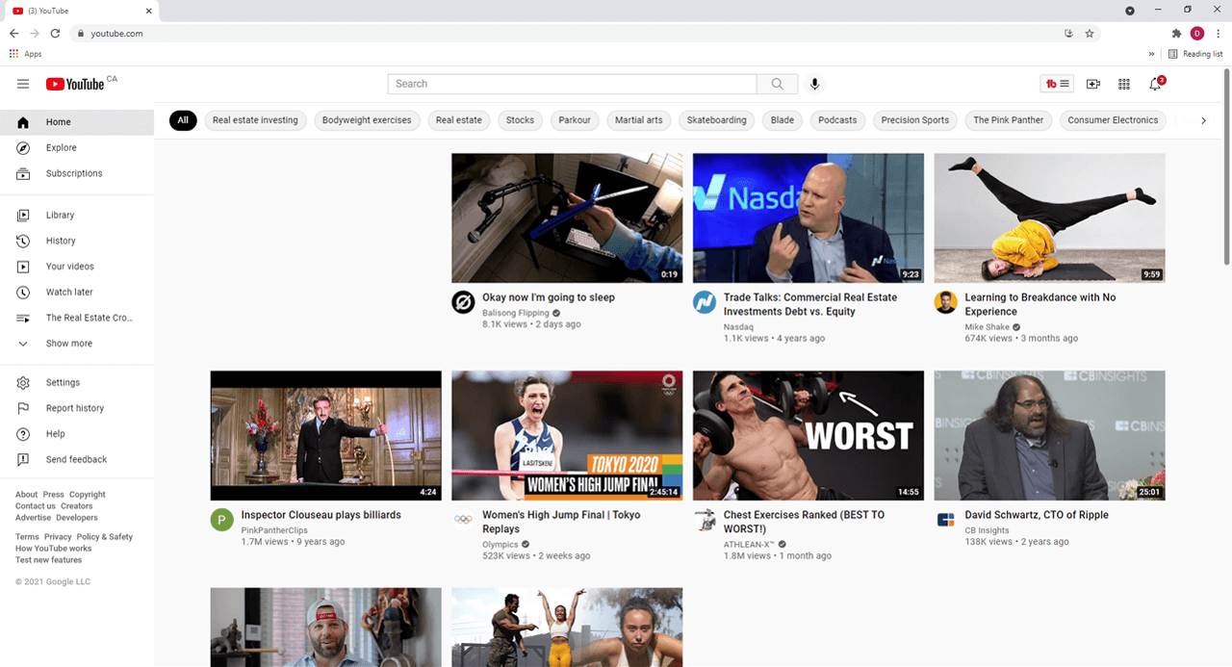Bookmark this page with star icon
The height and width of the screenshot is (667, 1232).
click(1090, 33)
